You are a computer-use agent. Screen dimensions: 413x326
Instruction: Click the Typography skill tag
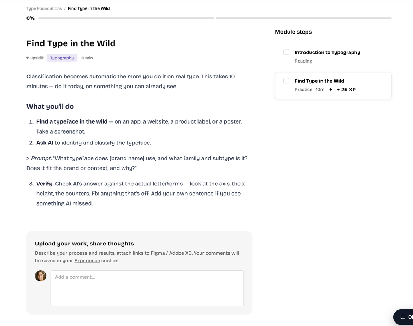(62, 58)
